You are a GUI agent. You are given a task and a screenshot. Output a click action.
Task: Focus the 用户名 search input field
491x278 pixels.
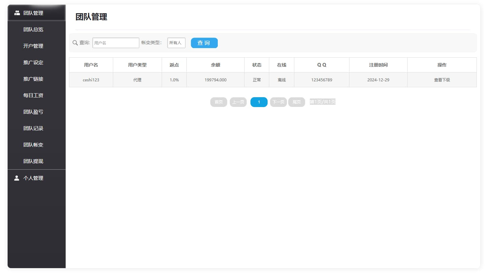(115, 43)
